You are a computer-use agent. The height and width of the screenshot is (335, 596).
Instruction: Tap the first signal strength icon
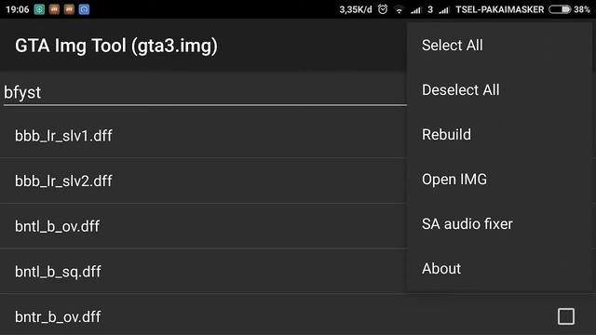pyautogui.click(x=416, y=10)
